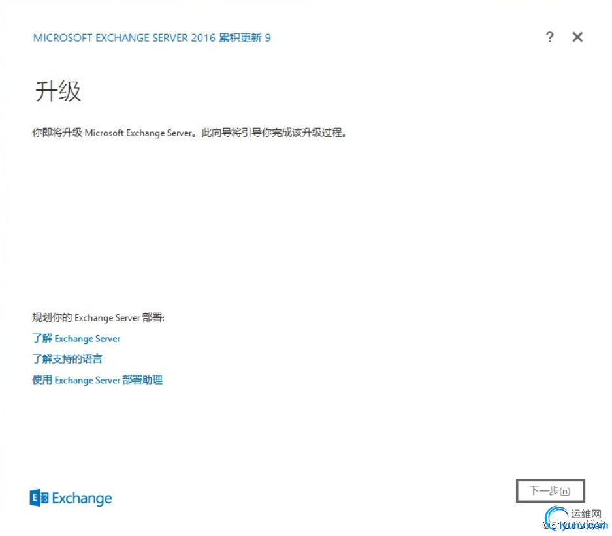Click the 你即将升级 Microsoft Exchange Server description text

tap(189, 133)
